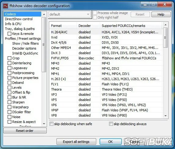Click the codec table scroll-up arrow
Viewport: 175px width, 149px height.
tap(166, 25)
